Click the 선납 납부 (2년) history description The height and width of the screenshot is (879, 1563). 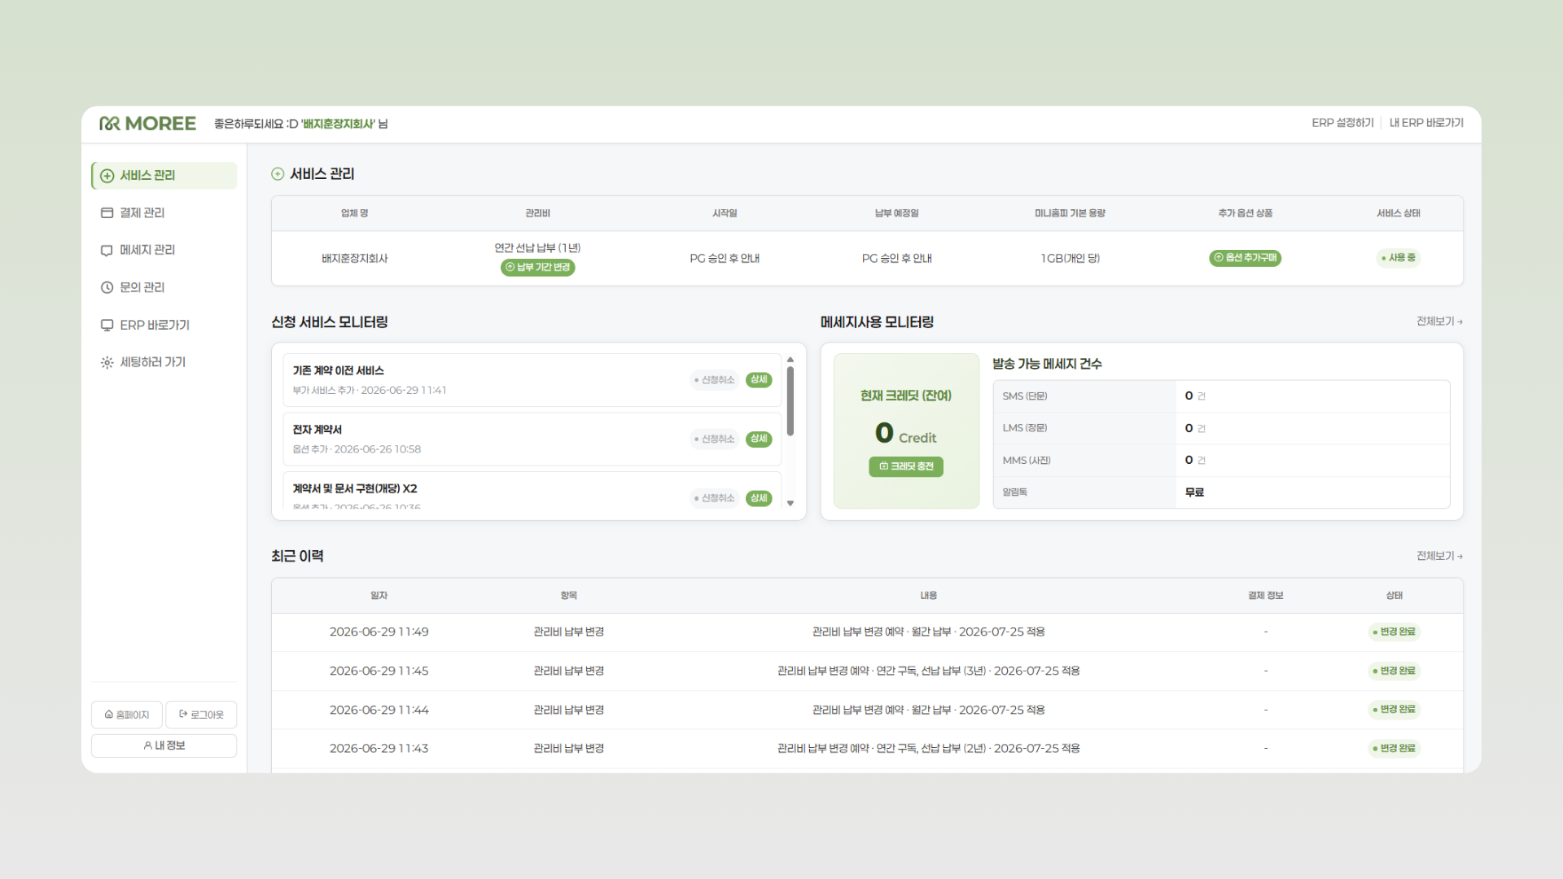click(x=928, y=749)
